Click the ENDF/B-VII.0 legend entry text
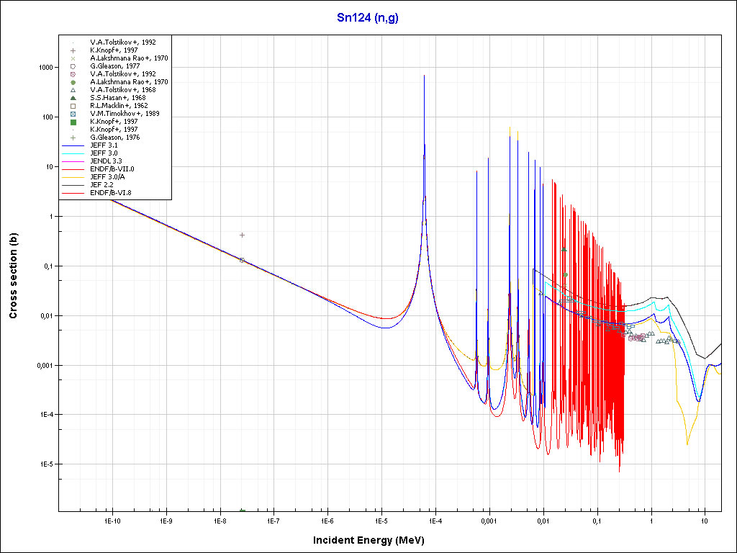Screen dimensions: 737x553 click(112, 169)
